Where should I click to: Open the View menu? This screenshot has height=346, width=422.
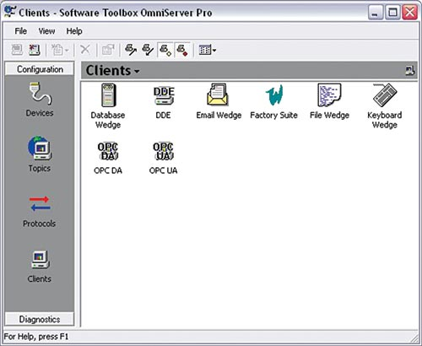point(46,31)
